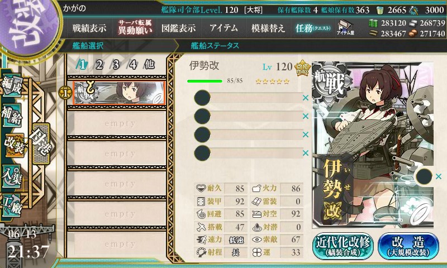The height and width of the screenshot is (268, 447).
Task: Open the 補給 resupply icon
Action: [11, 115]
